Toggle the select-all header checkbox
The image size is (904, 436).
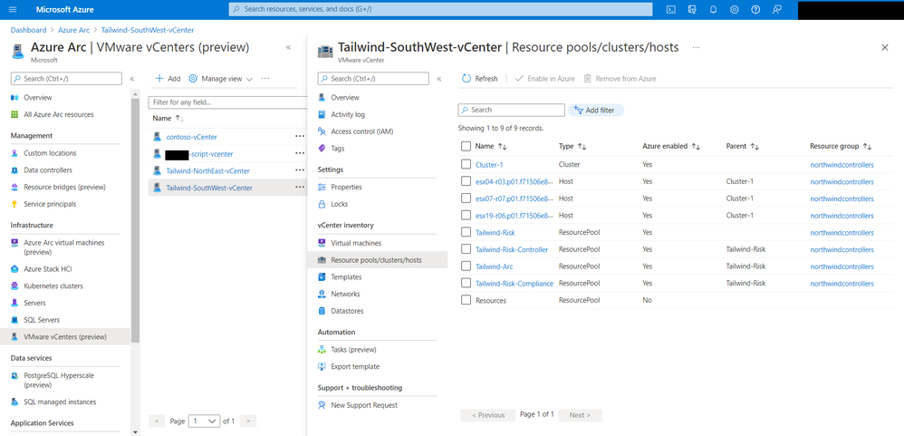[466, 147]
